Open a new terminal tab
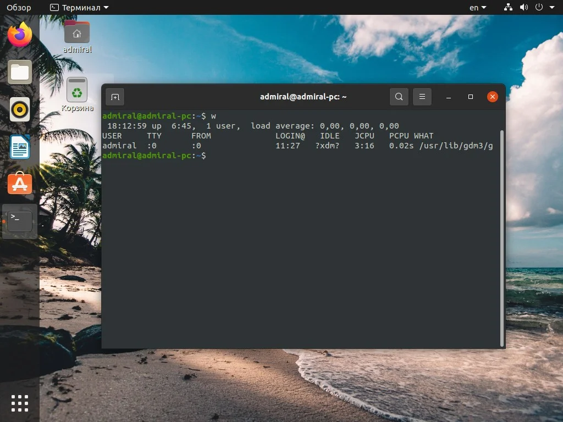 [x=115, y=96]
